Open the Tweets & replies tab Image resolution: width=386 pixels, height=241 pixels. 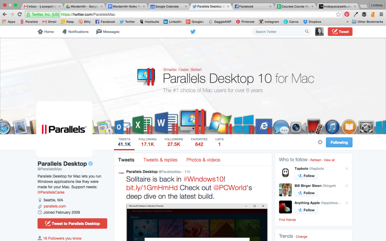160,160
